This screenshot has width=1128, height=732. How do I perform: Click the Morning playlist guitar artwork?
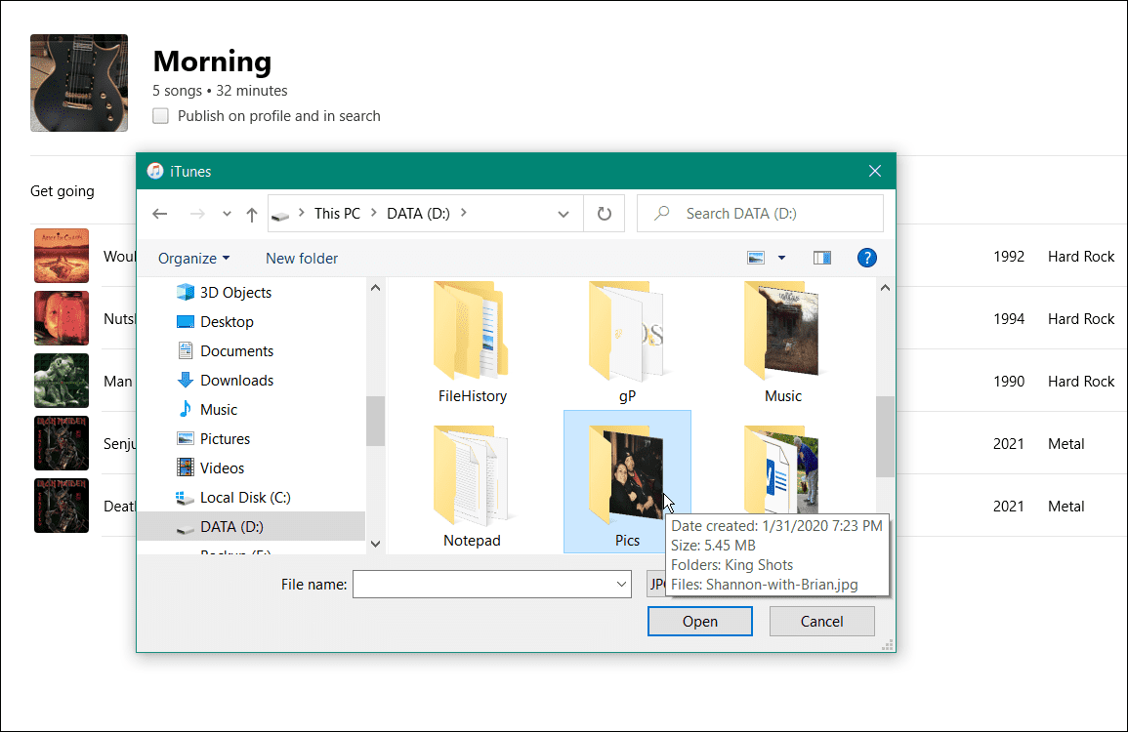(79, 83)
